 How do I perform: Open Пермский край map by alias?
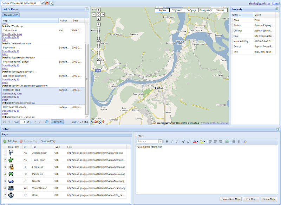pyautogui.click(x=12, y=94)
